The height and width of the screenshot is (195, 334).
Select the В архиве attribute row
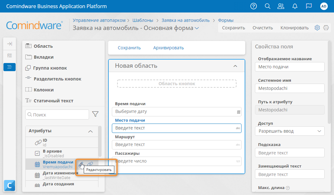click(x=62, y=153)
